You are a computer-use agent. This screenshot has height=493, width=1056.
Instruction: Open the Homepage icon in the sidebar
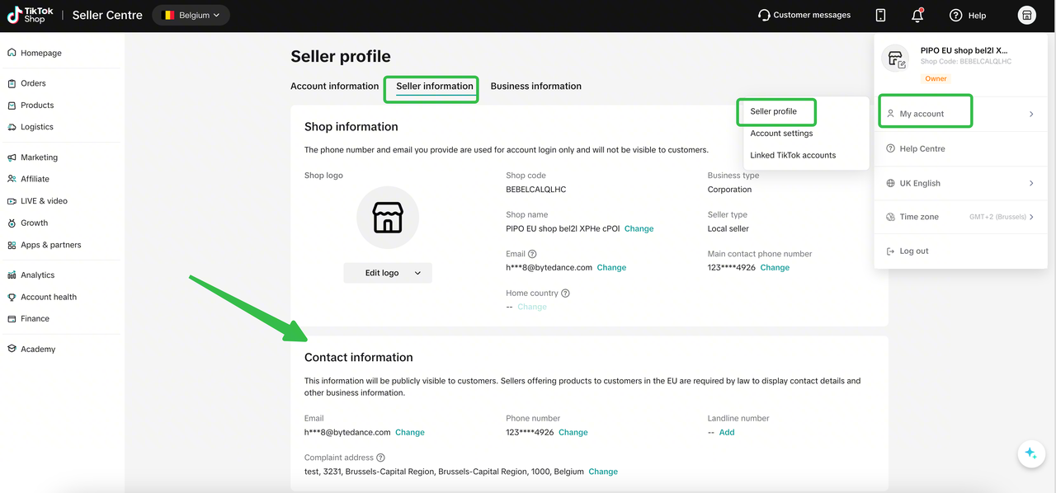coord(12,53)
